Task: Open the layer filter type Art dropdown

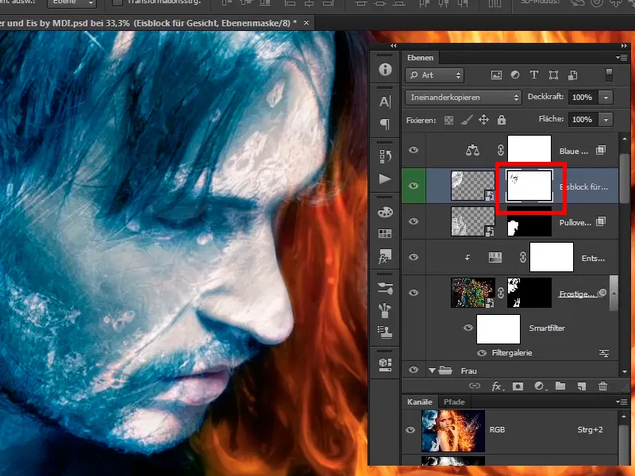Action: (434, 75)
